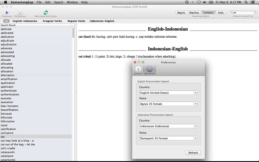Click the battery icon in the menu bar
The width and height of the screenshot is (259, 162).
tap(211, 2)
